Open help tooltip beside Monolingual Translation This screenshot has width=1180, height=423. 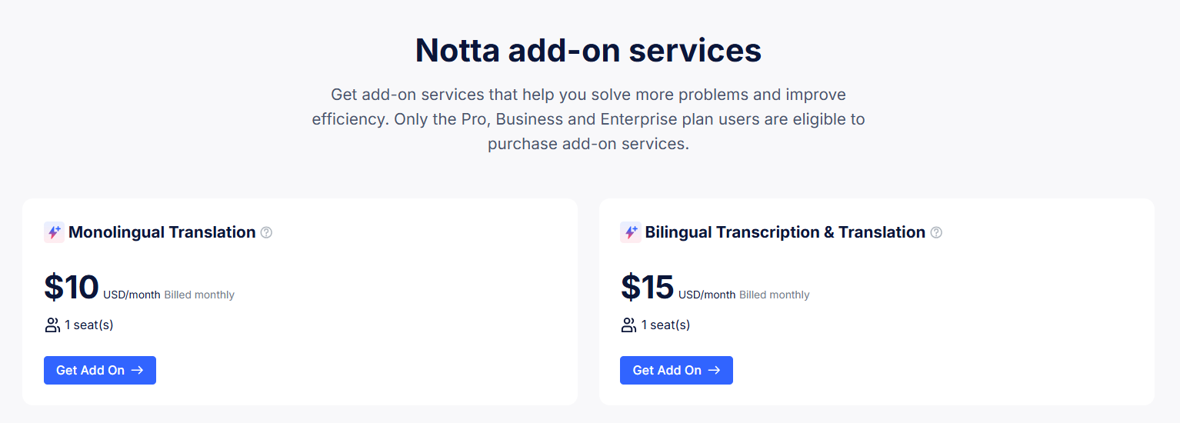pyautogui.click(x=266, y=232)
